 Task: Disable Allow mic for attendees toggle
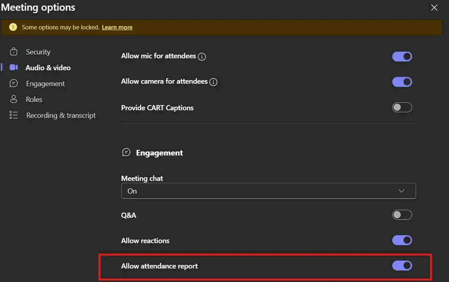tap(402, 56)
